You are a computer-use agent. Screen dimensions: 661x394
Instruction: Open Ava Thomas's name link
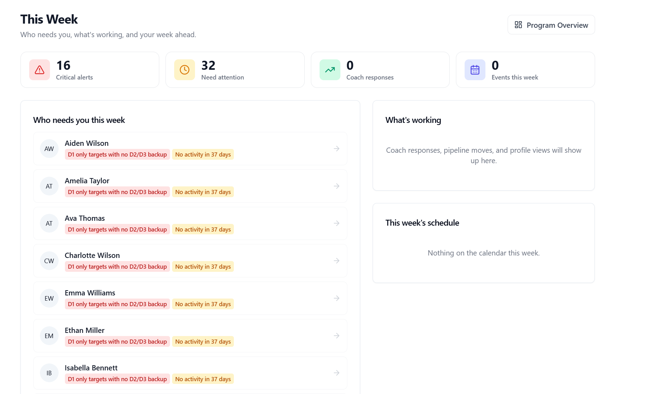[85, 218]
